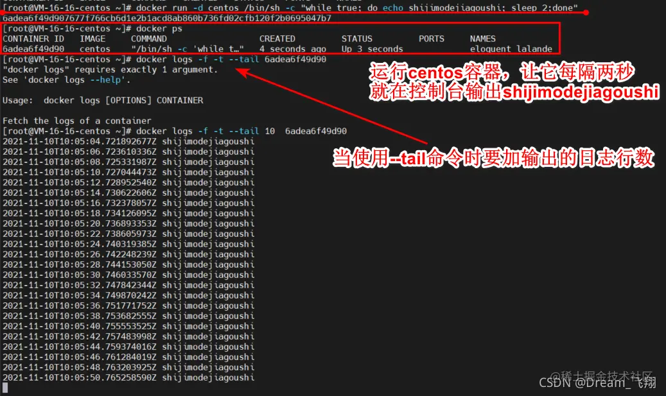The width and height of the screenshot is (666, 396).
Task: Click the log timestamp 2021-11-10T10:05:12.728952540Z
Action: tap(80, 182)
